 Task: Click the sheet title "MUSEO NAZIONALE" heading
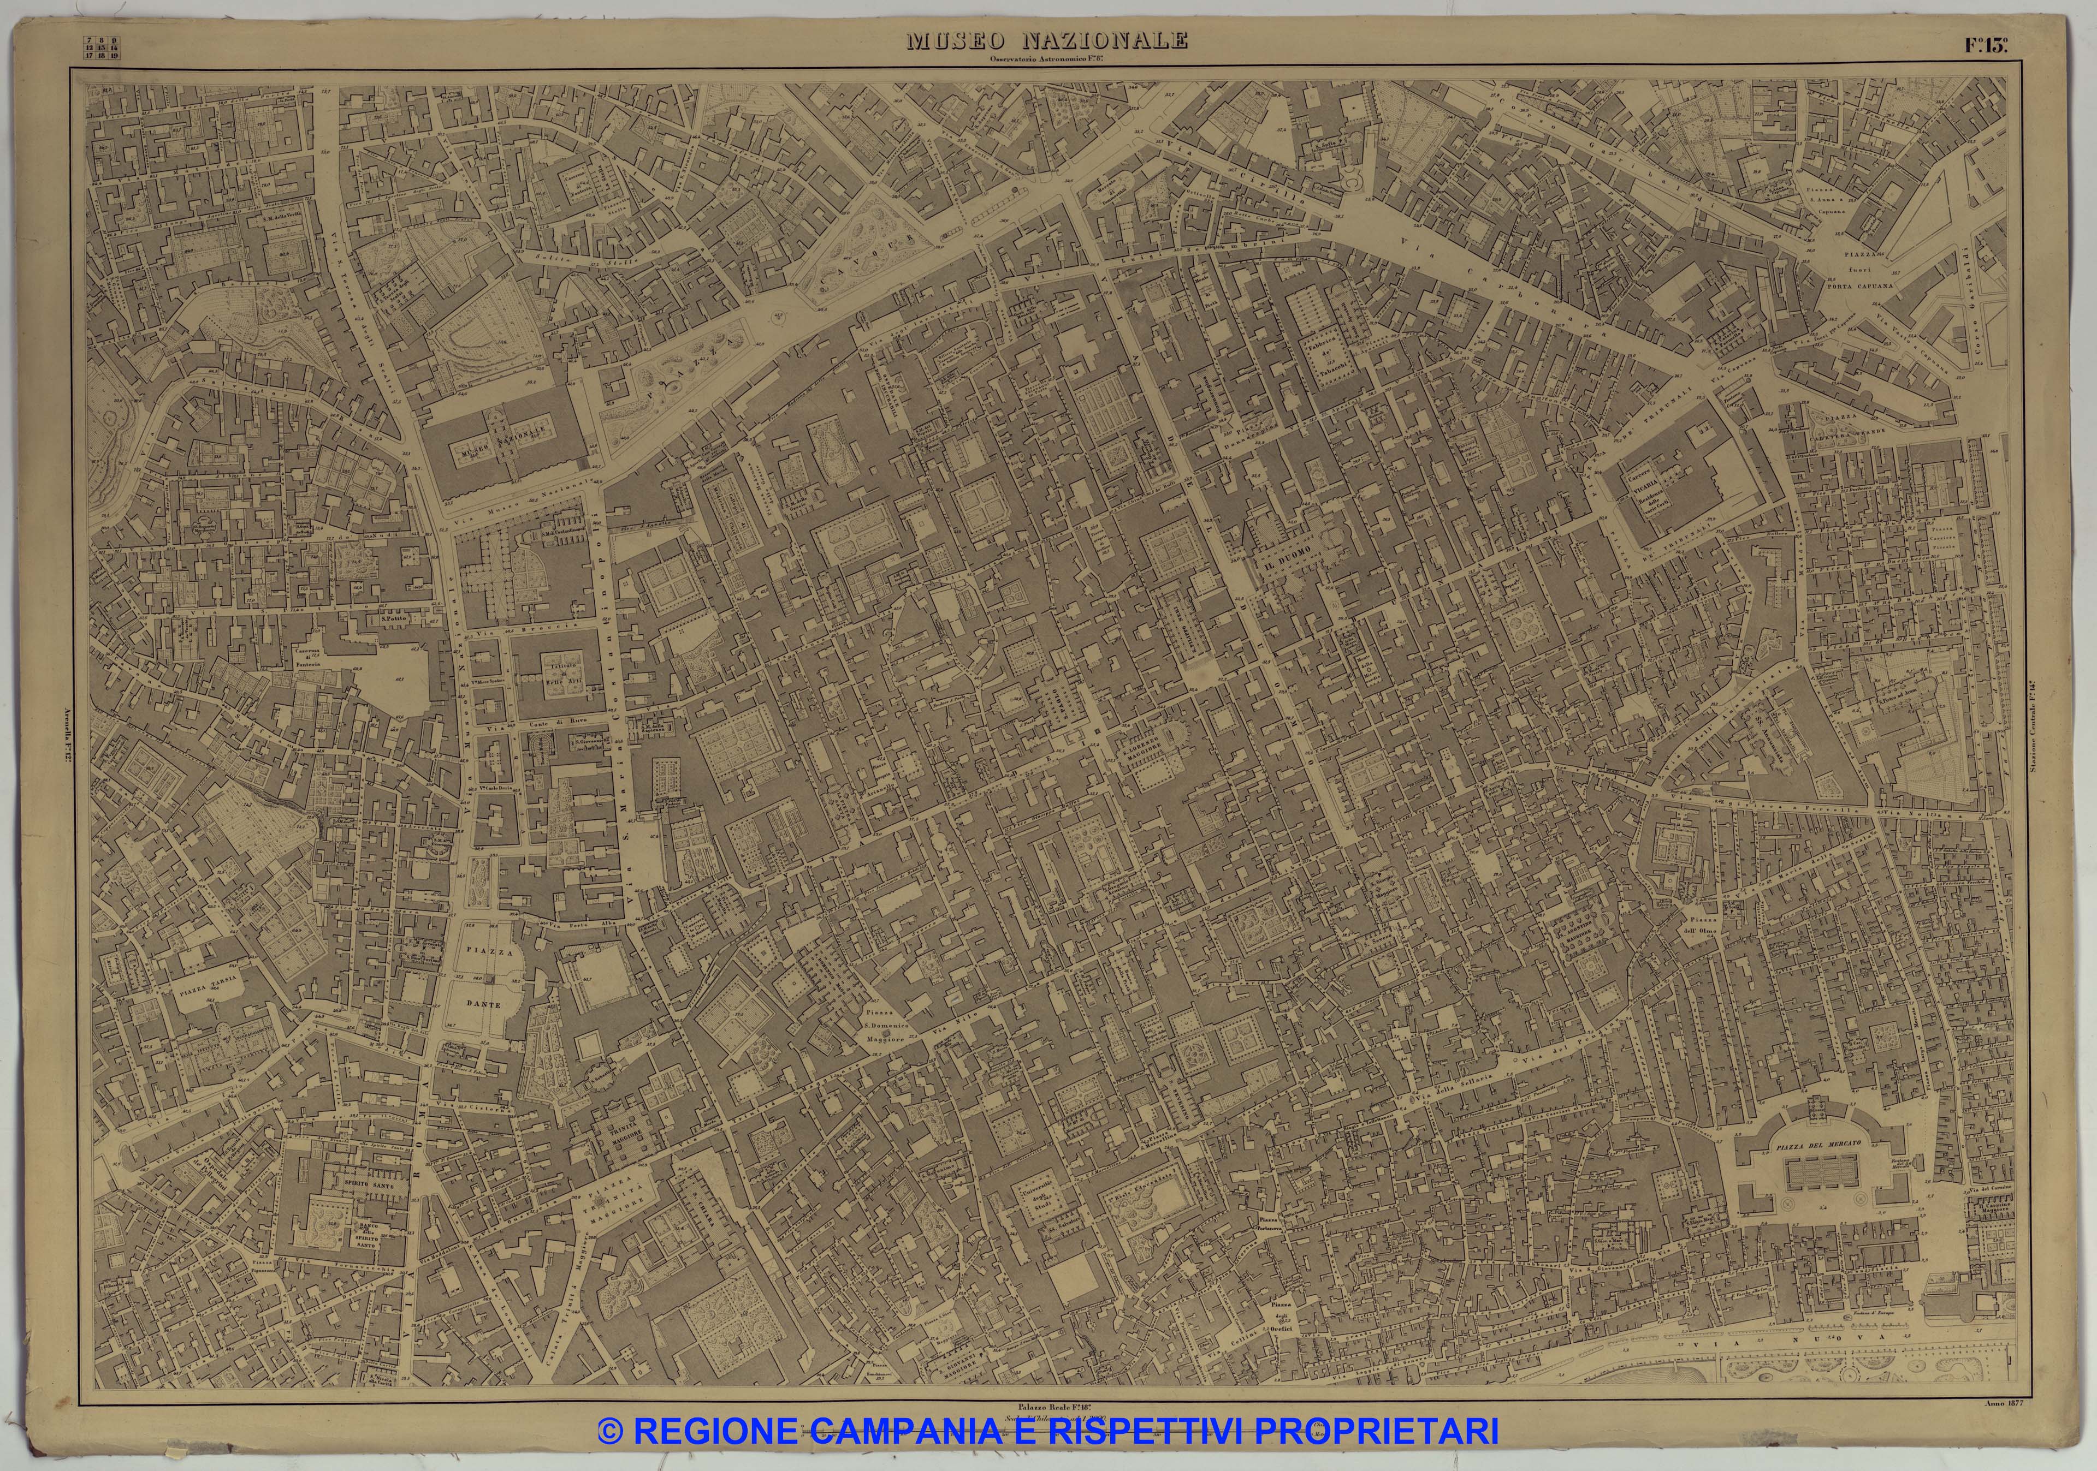[1047, 40]
